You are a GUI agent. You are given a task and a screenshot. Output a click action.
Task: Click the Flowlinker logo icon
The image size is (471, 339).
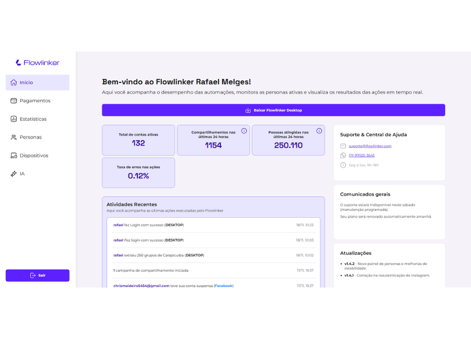[x=18, y=62]
